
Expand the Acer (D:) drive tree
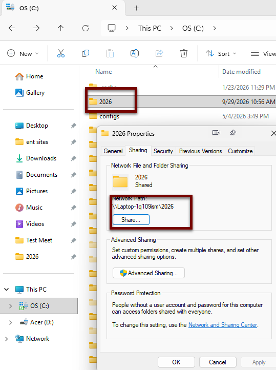[x=10, y=322]
